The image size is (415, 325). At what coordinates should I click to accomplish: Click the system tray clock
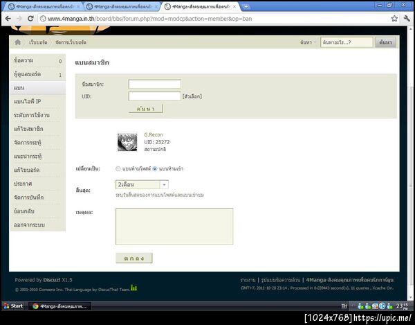click(x=402, y=306)
